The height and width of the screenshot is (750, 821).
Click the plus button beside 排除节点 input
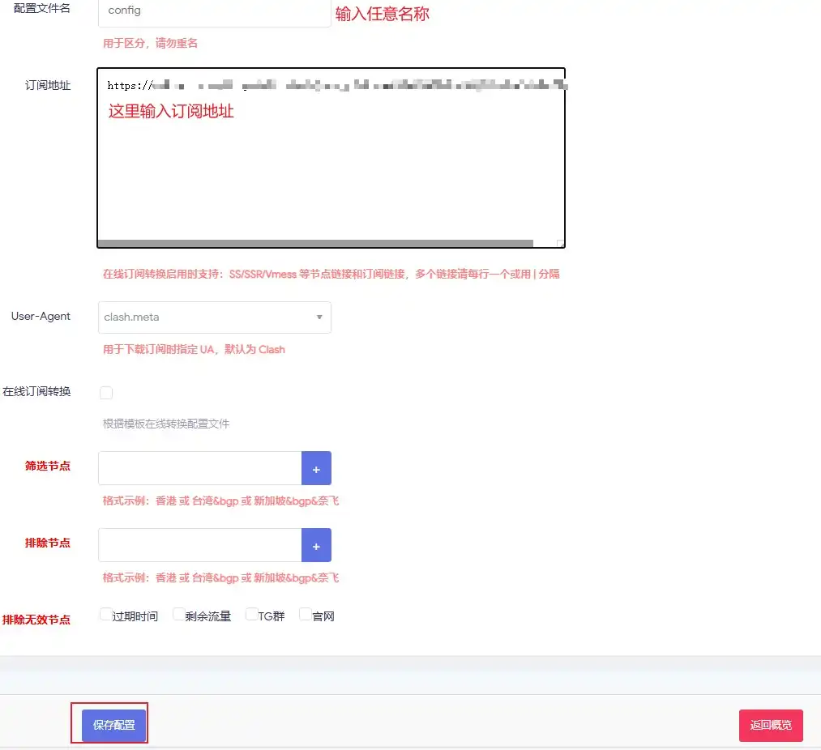coord(316,545)
